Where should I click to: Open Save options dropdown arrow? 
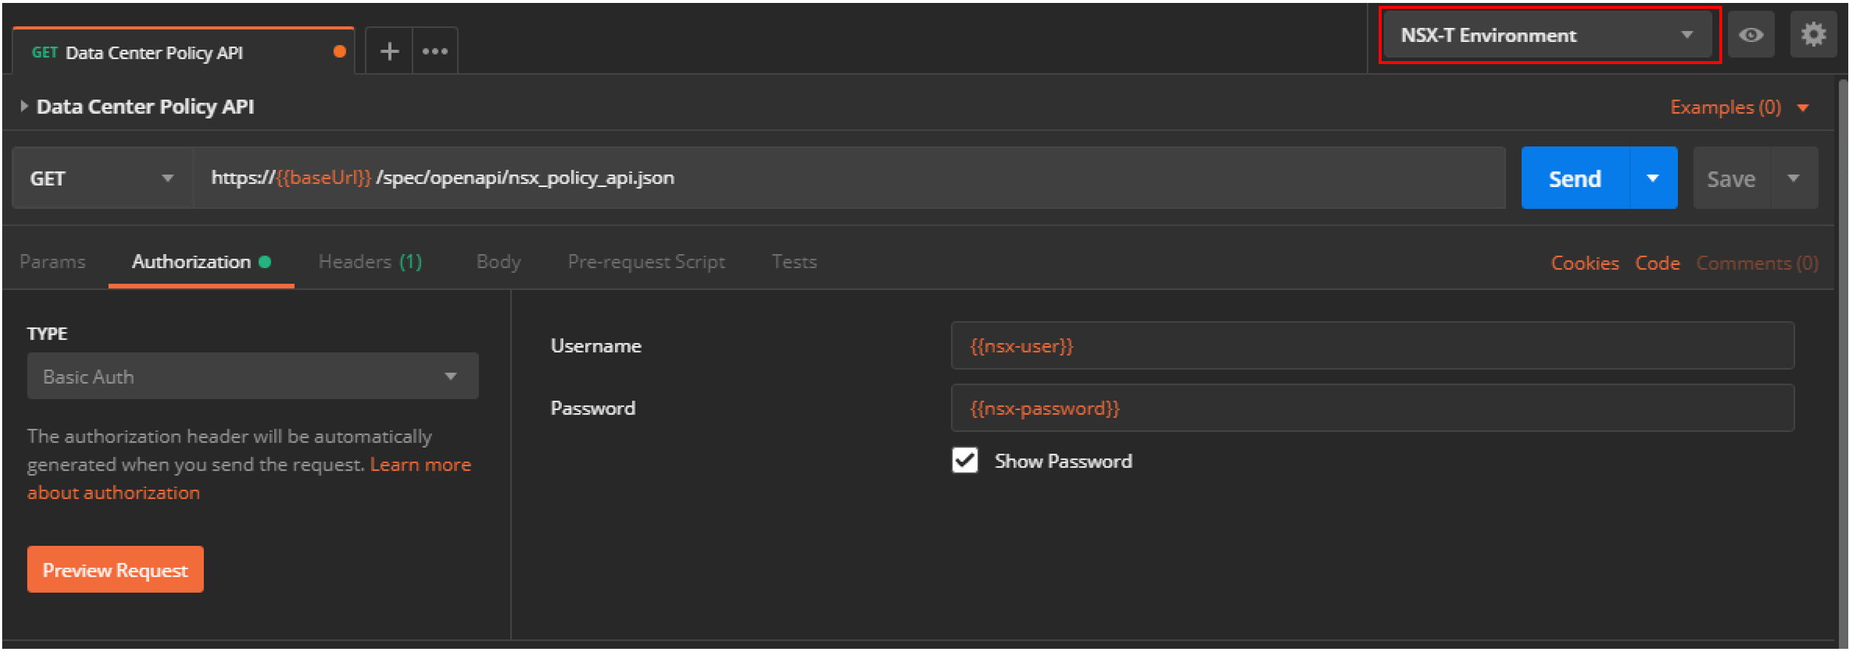[1794, 178]
